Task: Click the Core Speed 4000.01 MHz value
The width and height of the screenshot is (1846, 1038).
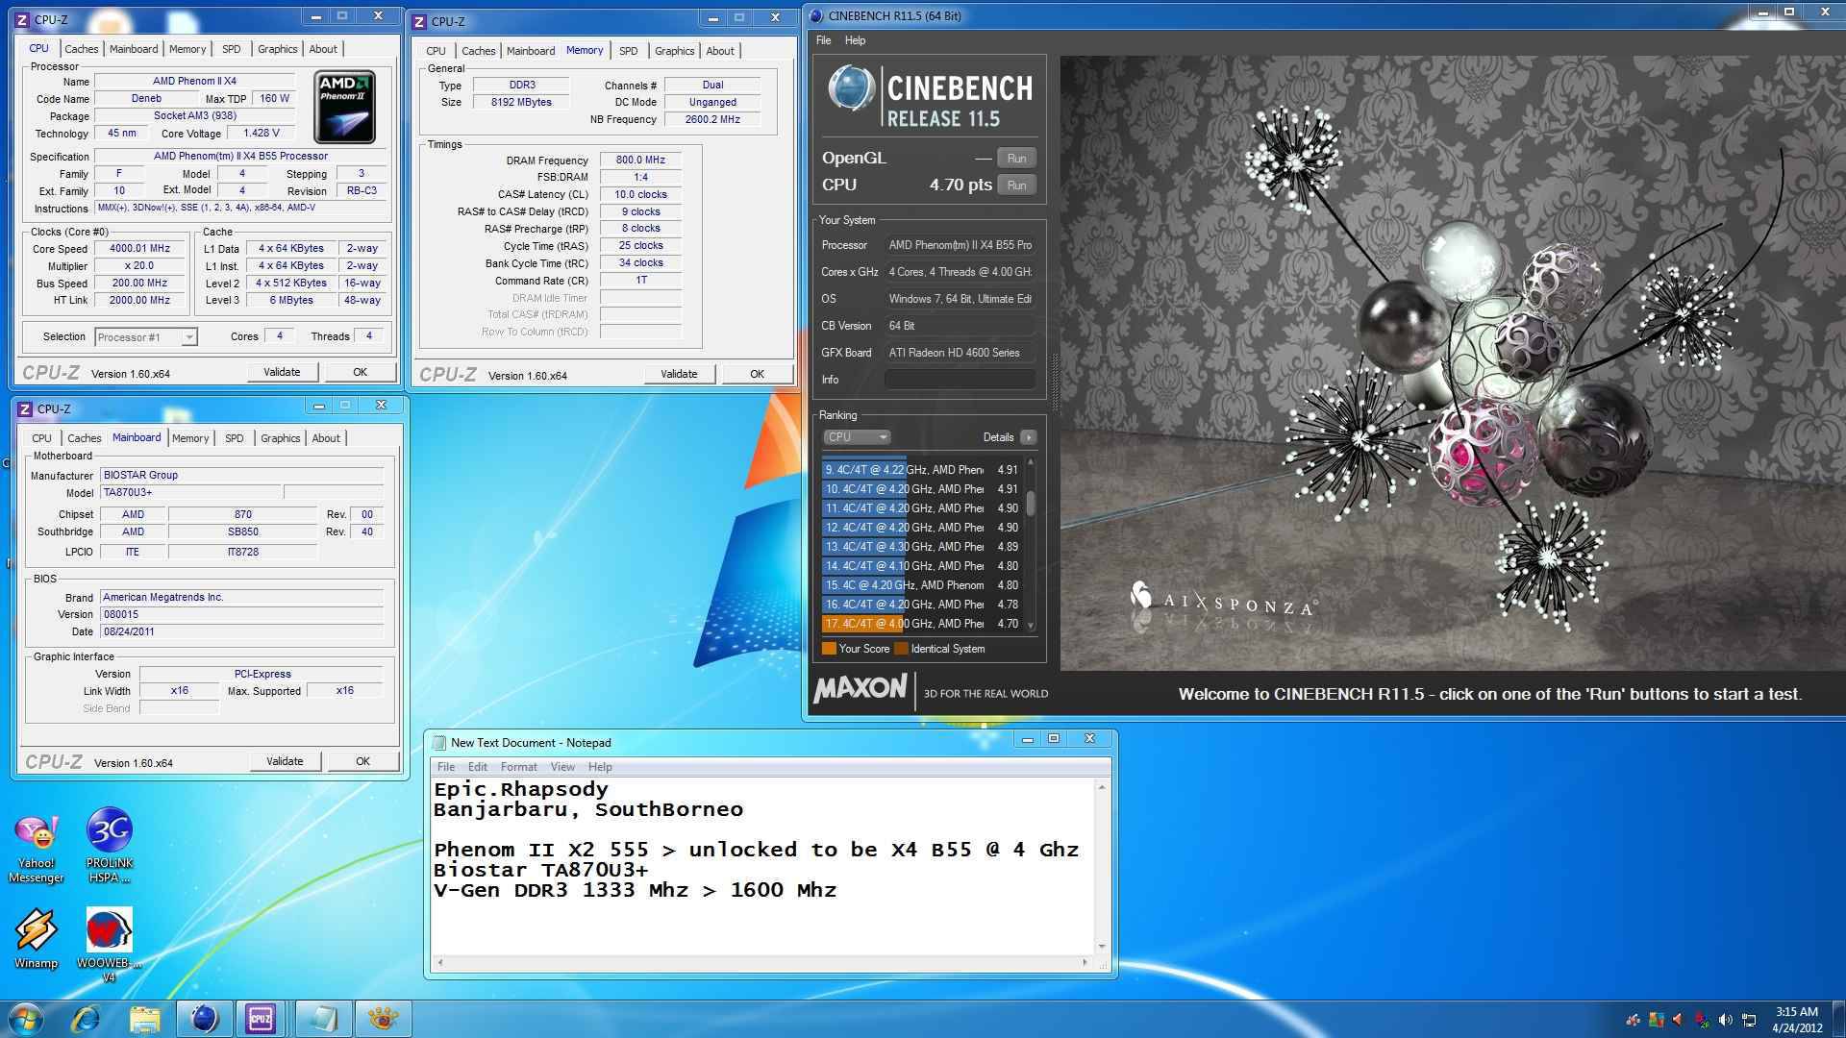Action: (139, 249)
